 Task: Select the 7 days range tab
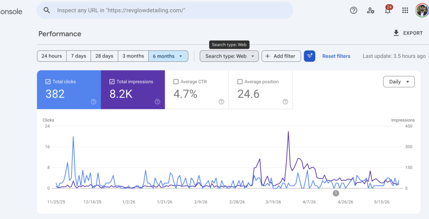78,56
